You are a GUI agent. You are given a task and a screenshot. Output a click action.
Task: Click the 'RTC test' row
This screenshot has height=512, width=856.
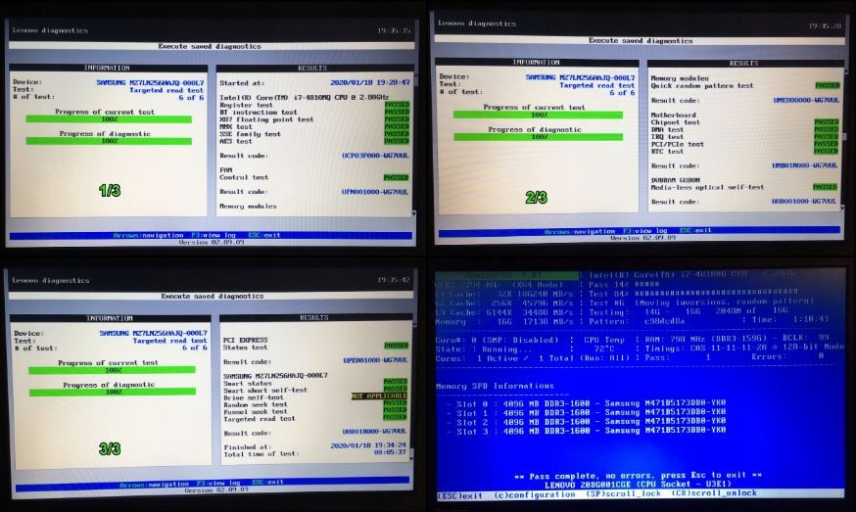744,151
